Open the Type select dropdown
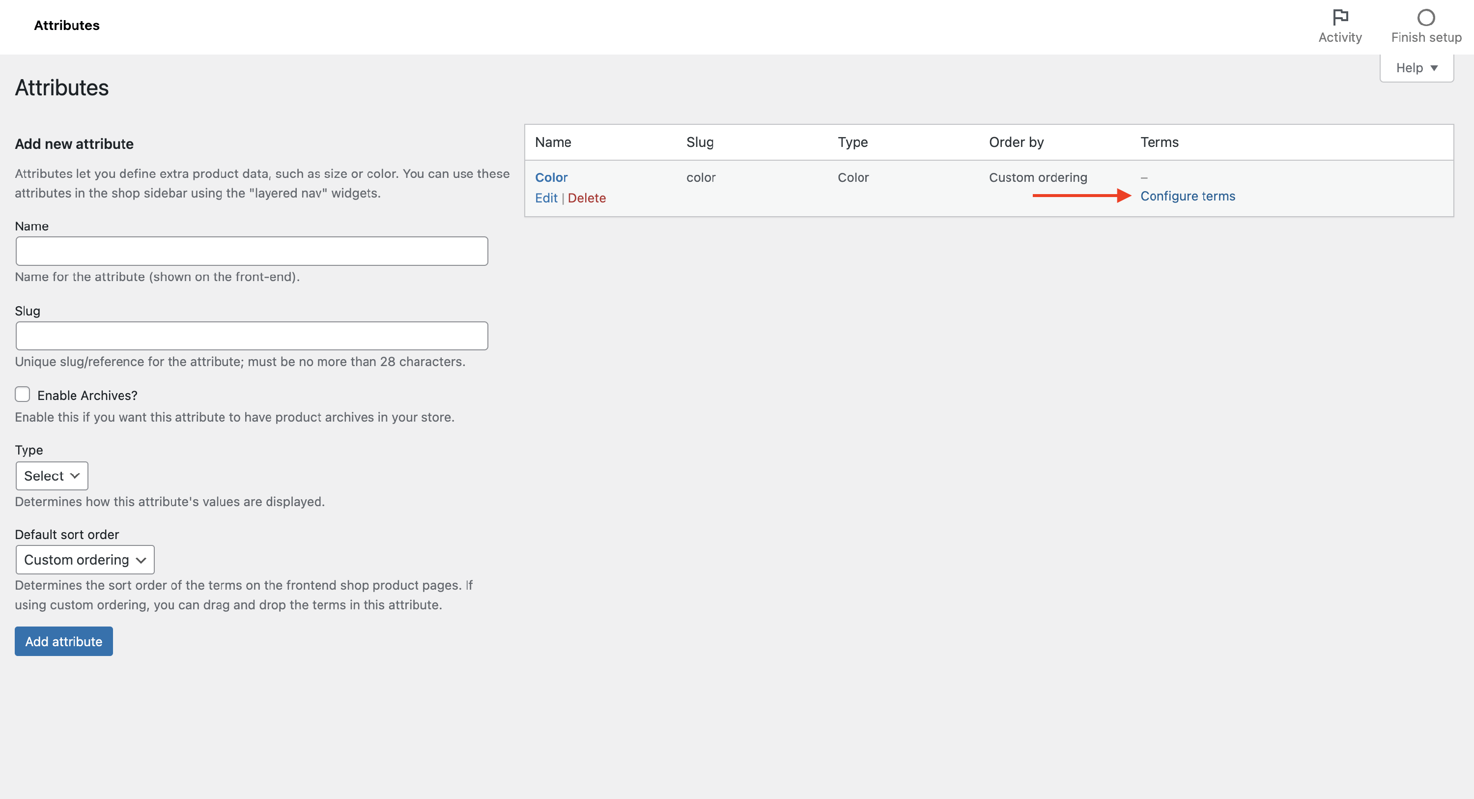 point(52,476)
